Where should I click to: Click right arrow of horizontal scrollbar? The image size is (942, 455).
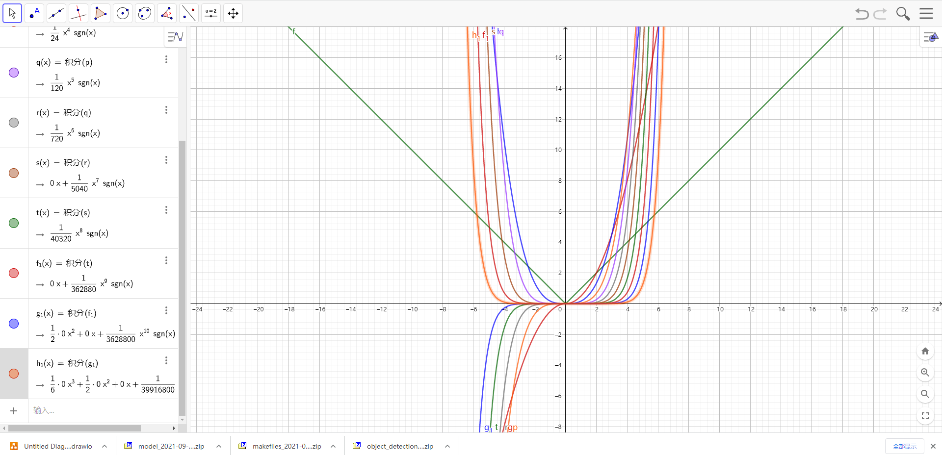[x=174, y=428]
